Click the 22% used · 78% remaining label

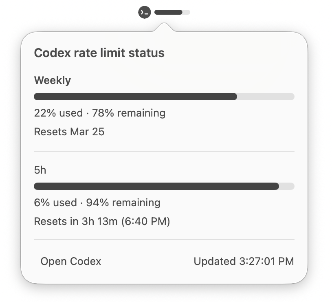point(100,113)
